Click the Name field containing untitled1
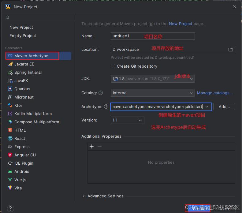 153,36
